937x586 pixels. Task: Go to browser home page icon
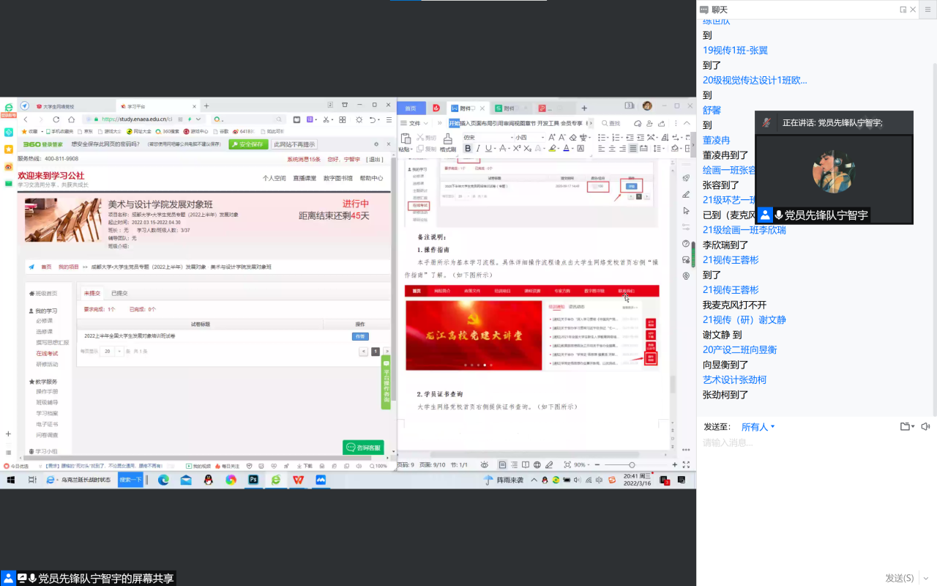[71, 119]
